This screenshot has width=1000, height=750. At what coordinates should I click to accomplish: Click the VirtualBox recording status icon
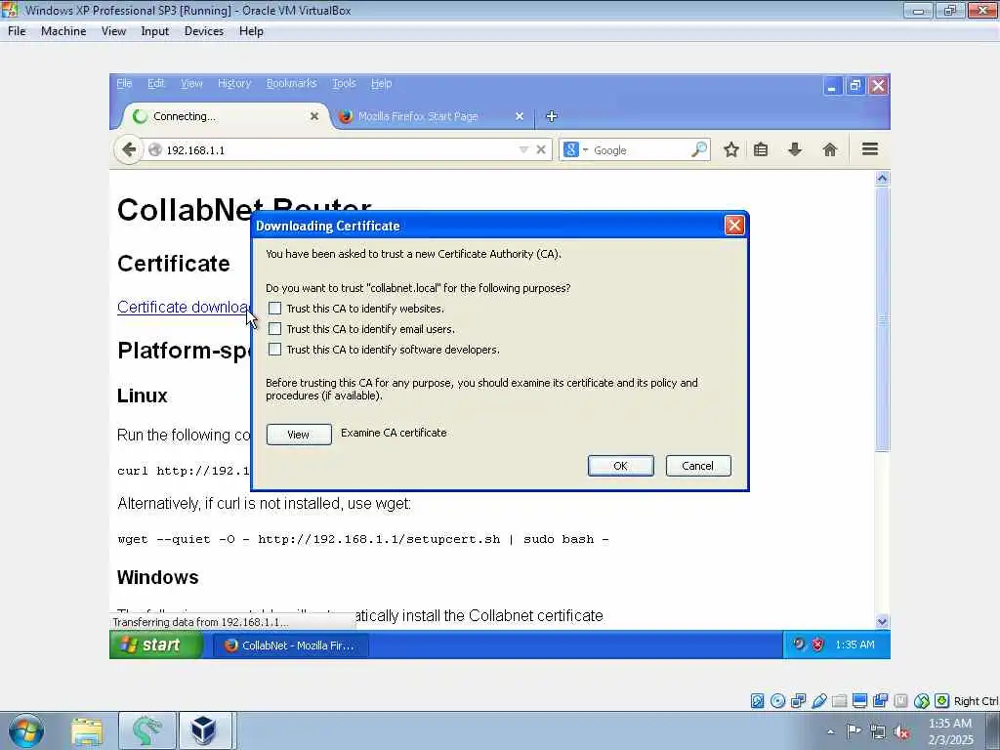click(x=881, y=701)
